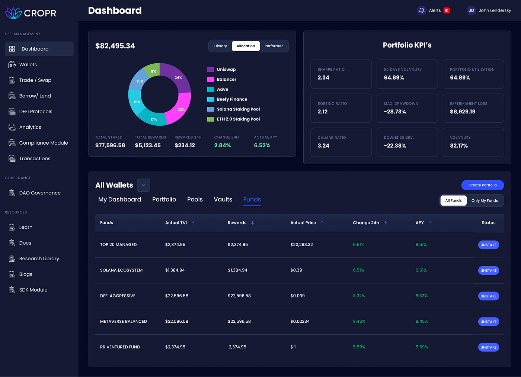
Task: Click the DEFI Protocols icon
Action: [x=12, y=112]
